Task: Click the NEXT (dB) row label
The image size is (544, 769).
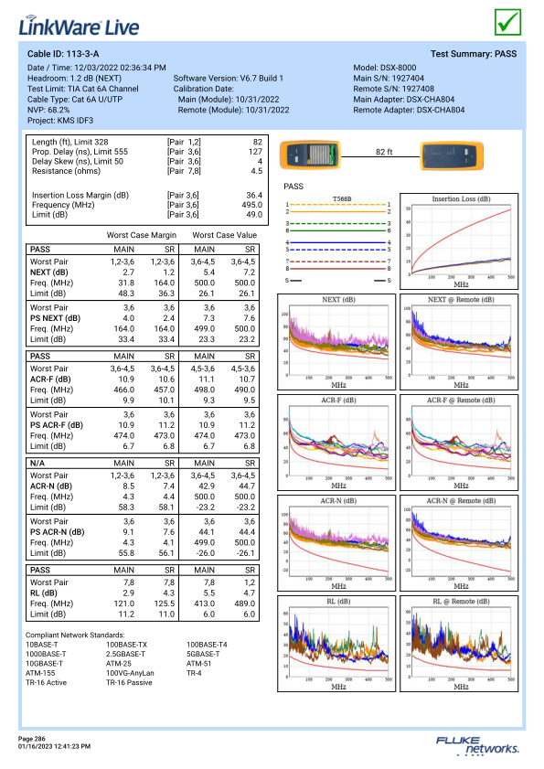Action: 49,272
